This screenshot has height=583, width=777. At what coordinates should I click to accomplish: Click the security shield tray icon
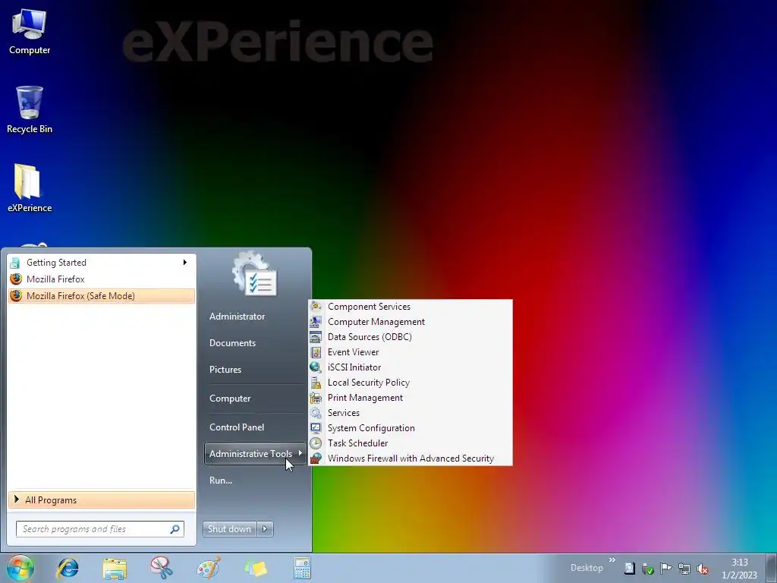pyautogui.click(x=648, y=569)
